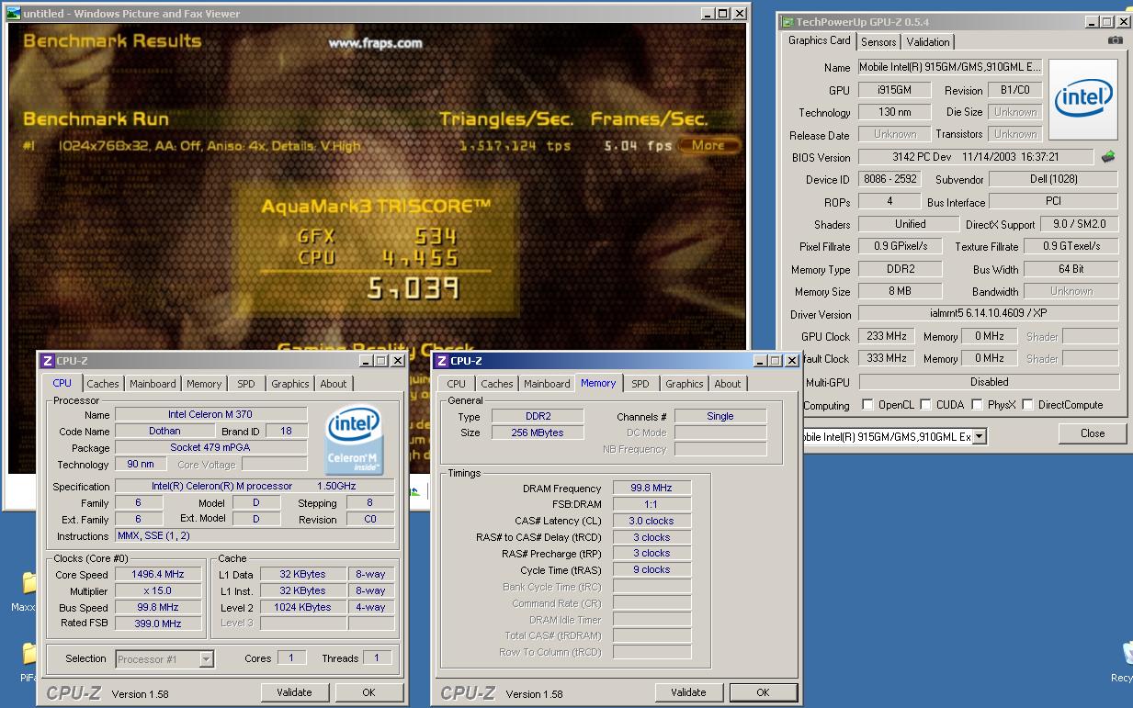Click the Channels # value Single

(720, 416)
